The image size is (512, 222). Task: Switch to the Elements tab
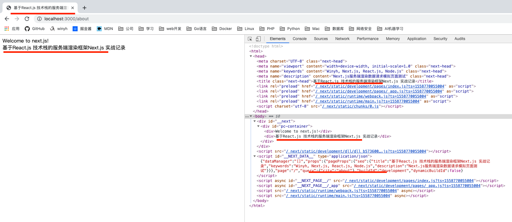tap(278, 39)
